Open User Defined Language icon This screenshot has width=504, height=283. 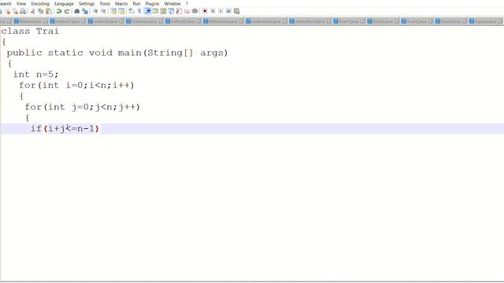click(x=155, y=11)
